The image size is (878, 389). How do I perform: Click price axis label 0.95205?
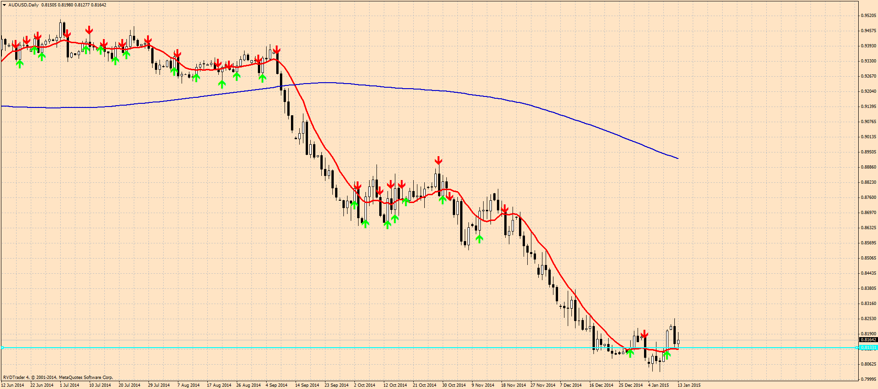(x=868, y=16)
